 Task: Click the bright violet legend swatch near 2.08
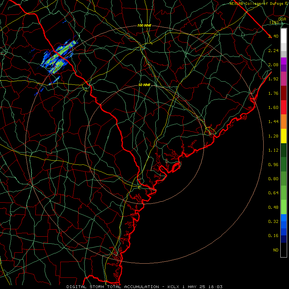click(284, 61)
